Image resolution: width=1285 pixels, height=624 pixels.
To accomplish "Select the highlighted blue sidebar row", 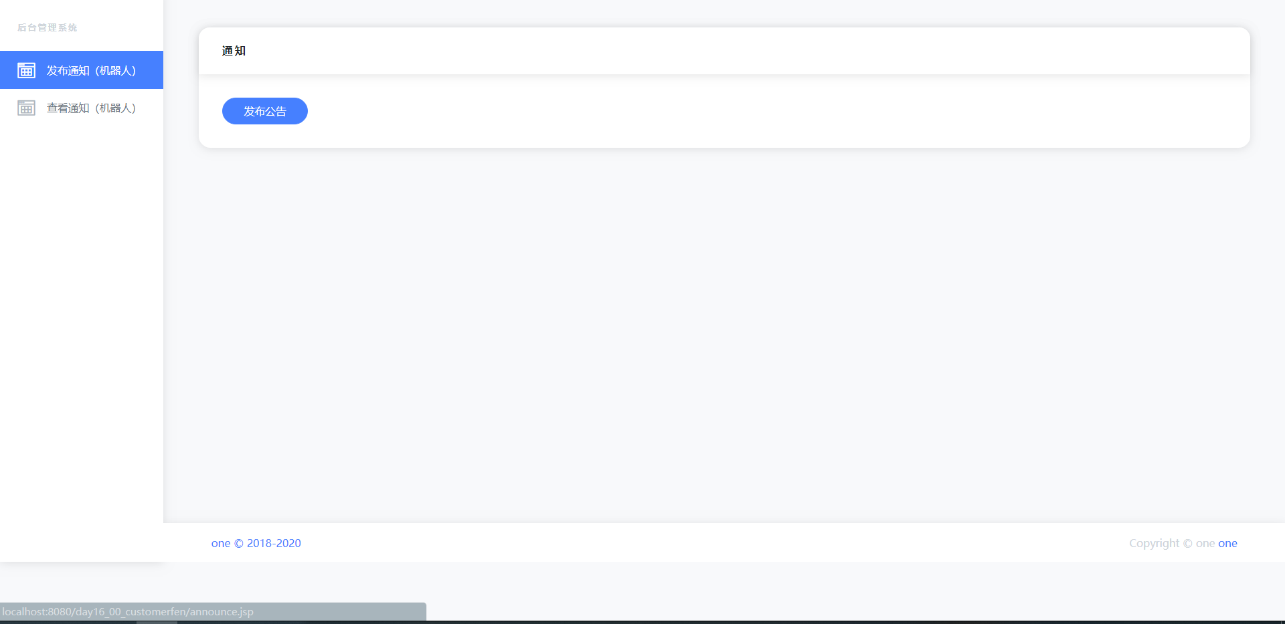I will click(82, 70).
